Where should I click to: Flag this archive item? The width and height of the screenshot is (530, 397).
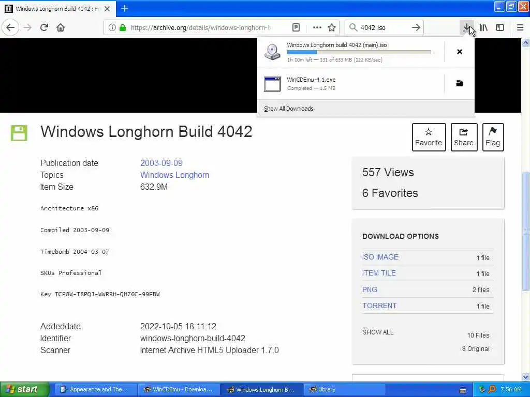pos(493,137)
